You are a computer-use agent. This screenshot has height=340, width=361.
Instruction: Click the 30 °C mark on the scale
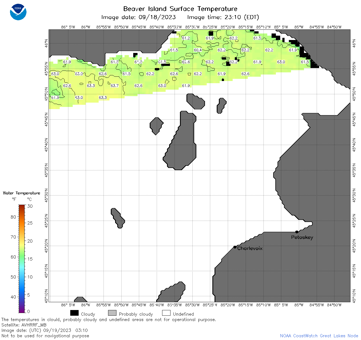tap(30, 206)
